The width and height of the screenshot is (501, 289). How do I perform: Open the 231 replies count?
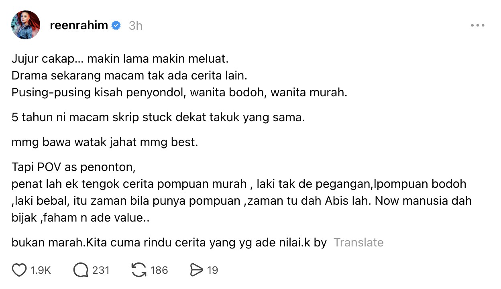click(x=101, y=270)
